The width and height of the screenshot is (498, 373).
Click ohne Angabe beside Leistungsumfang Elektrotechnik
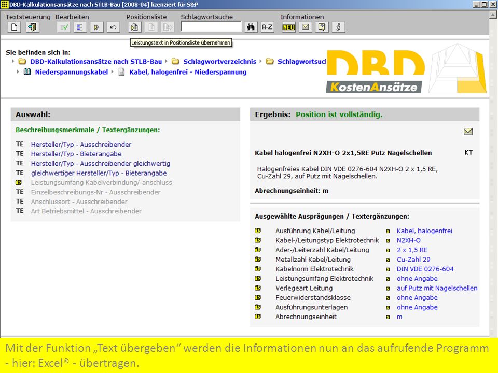[417, 279]
